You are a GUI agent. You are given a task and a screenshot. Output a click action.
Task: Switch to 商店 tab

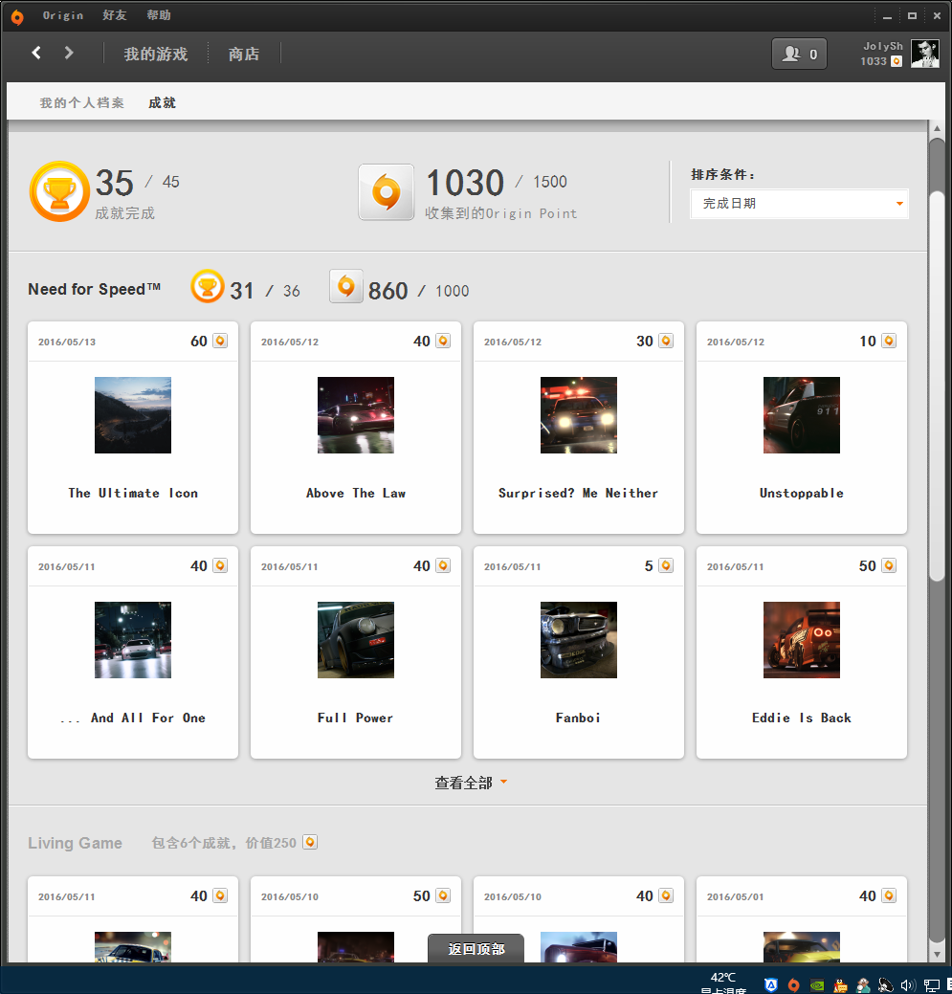244,54
